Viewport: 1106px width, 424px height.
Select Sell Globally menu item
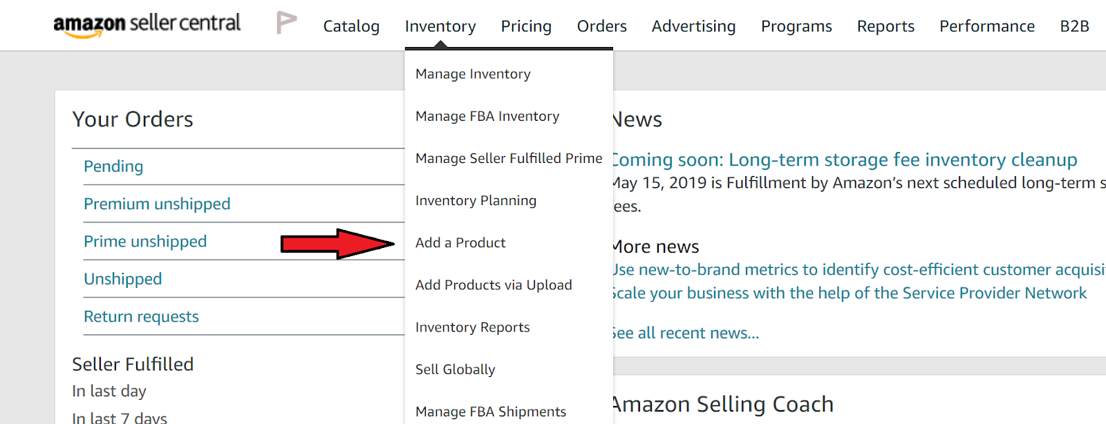pos(455,369)
